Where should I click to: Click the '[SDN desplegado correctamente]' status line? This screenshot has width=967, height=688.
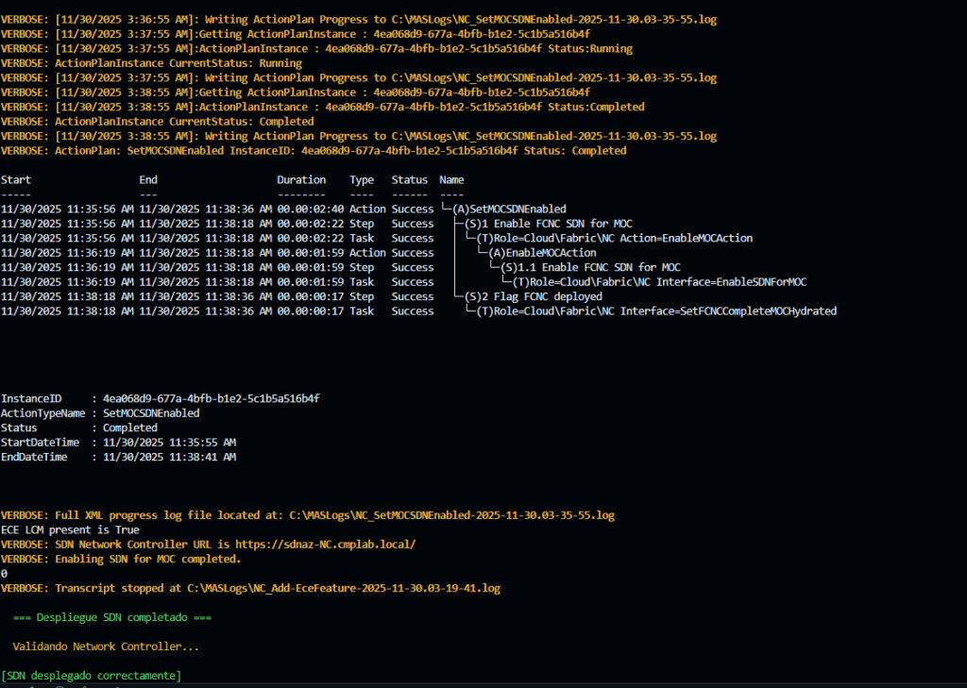[x=92, y=676]
